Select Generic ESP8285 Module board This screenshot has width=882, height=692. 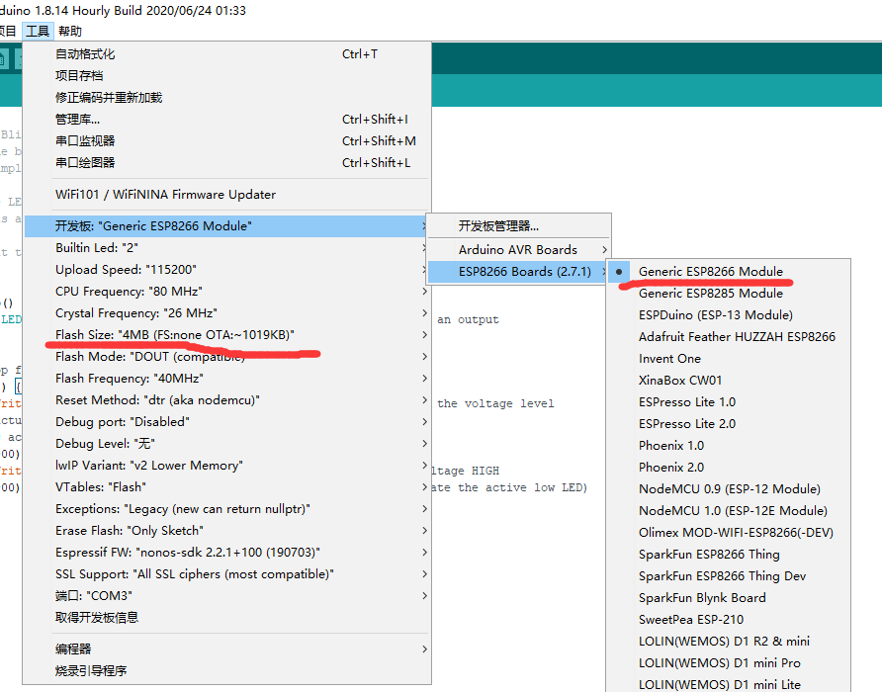pyautogui.click(x=729, y=294)
